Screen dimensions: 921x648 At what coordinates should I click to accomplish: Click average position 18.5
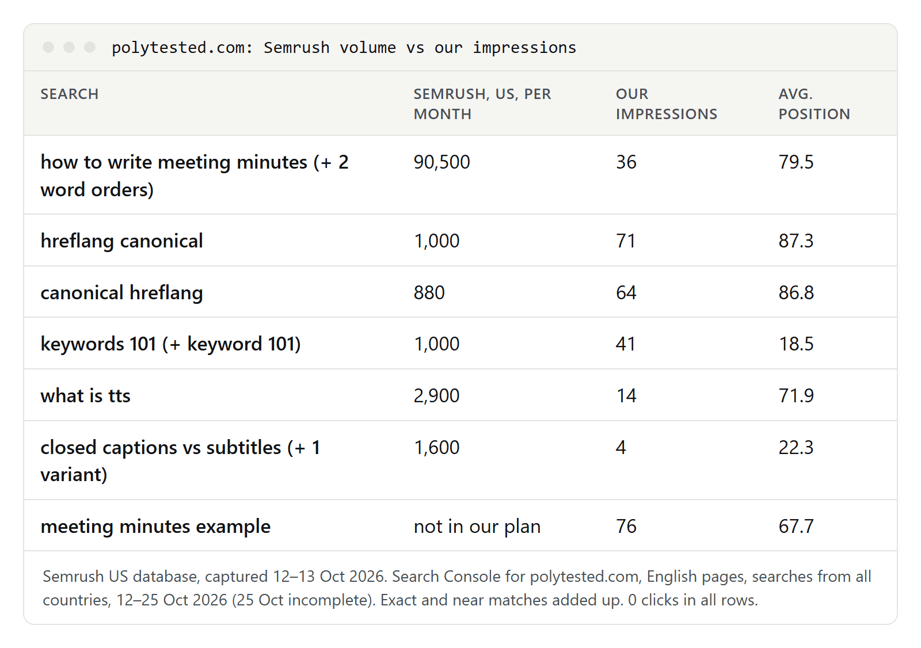pos(796,344)
